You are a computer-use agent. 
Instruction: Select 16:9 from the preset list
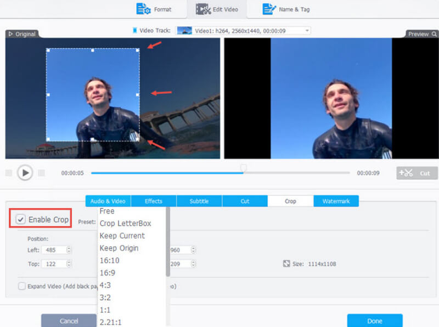tap(108, 273)
